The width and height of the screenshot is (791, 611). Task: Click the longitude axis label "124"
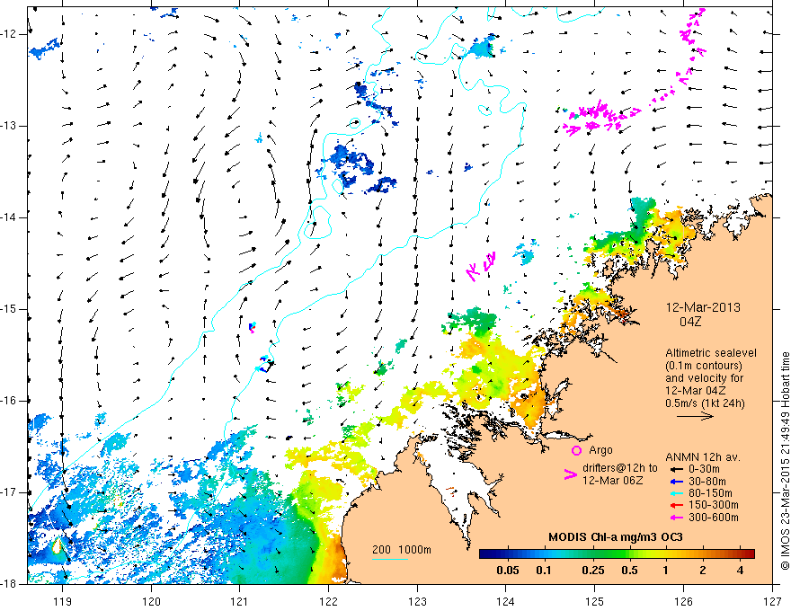[x=506, y=601]
